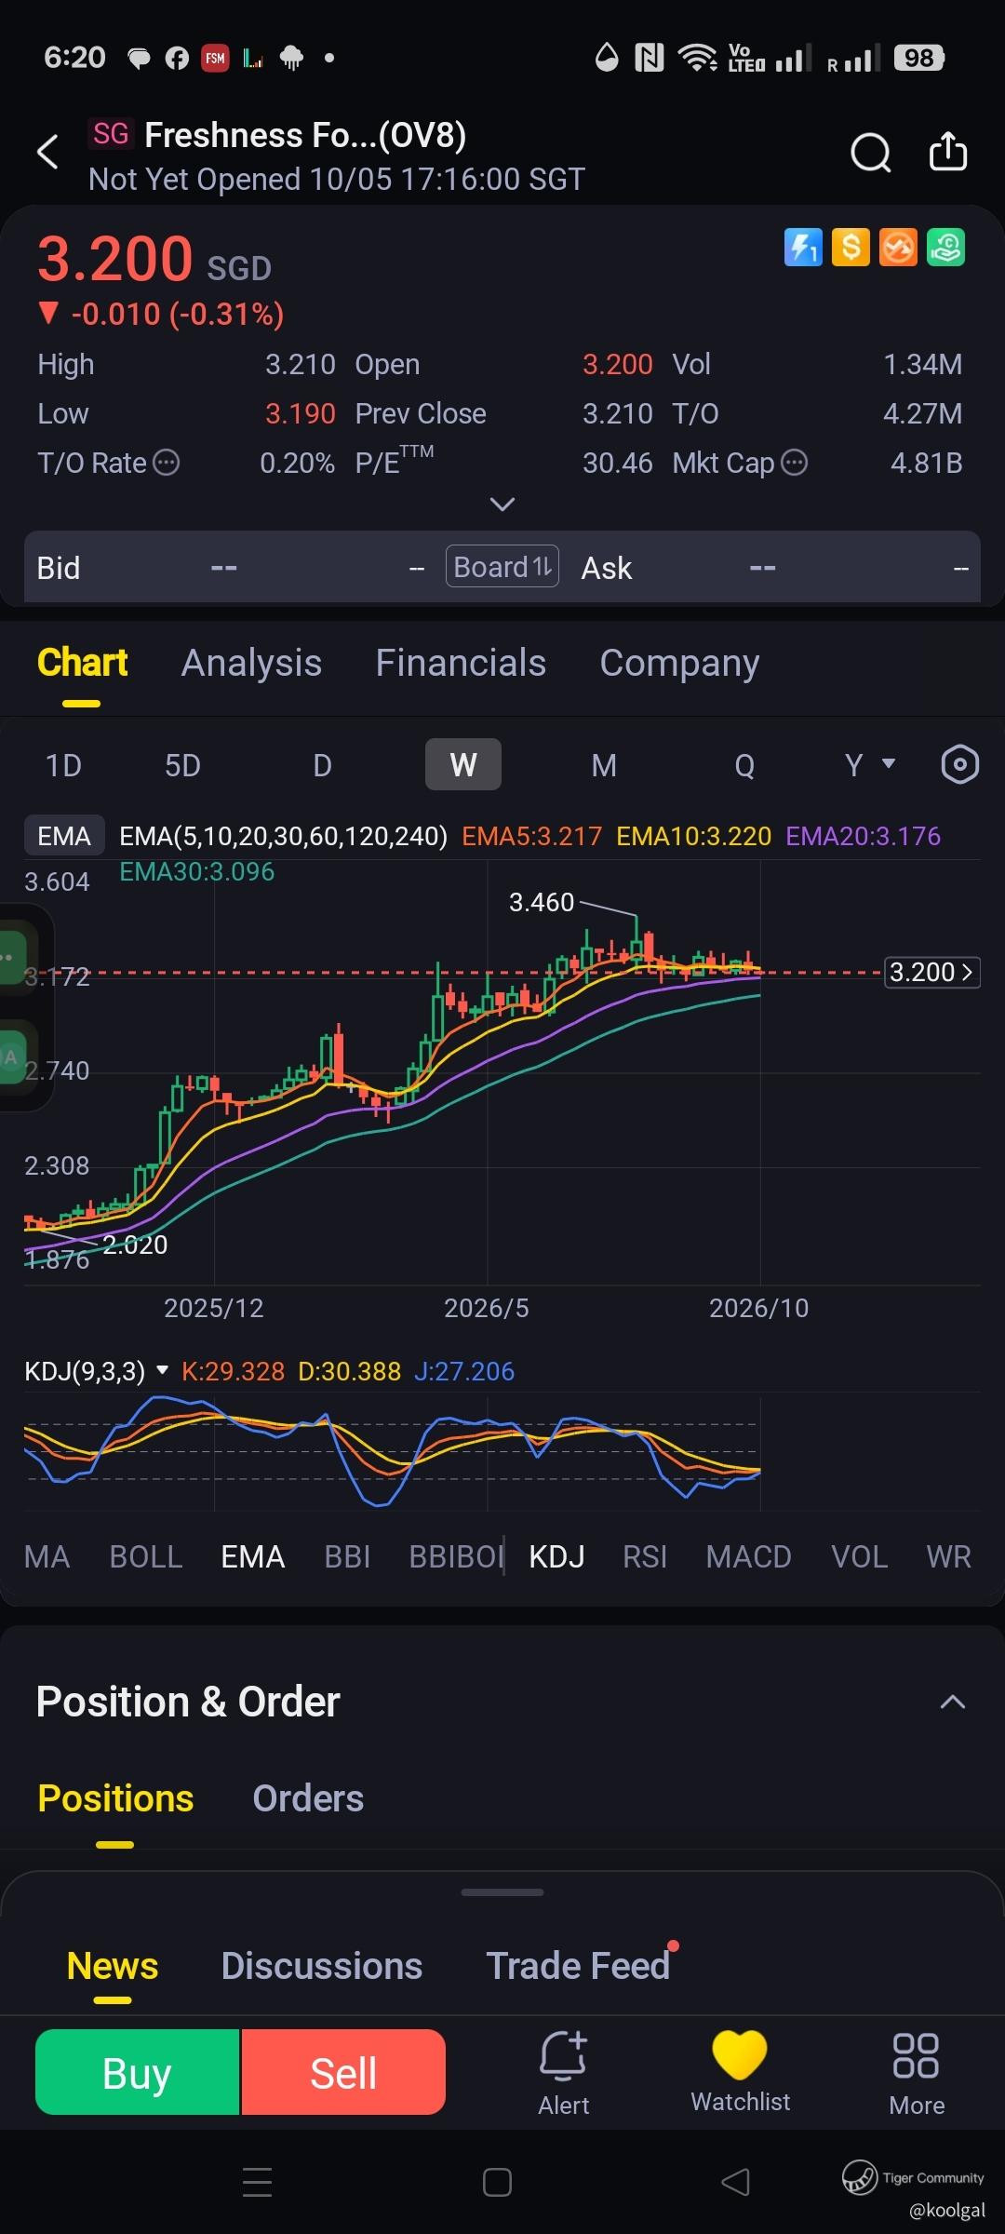
Task: Open the Alert bell icon
Action: [563, 2055]
